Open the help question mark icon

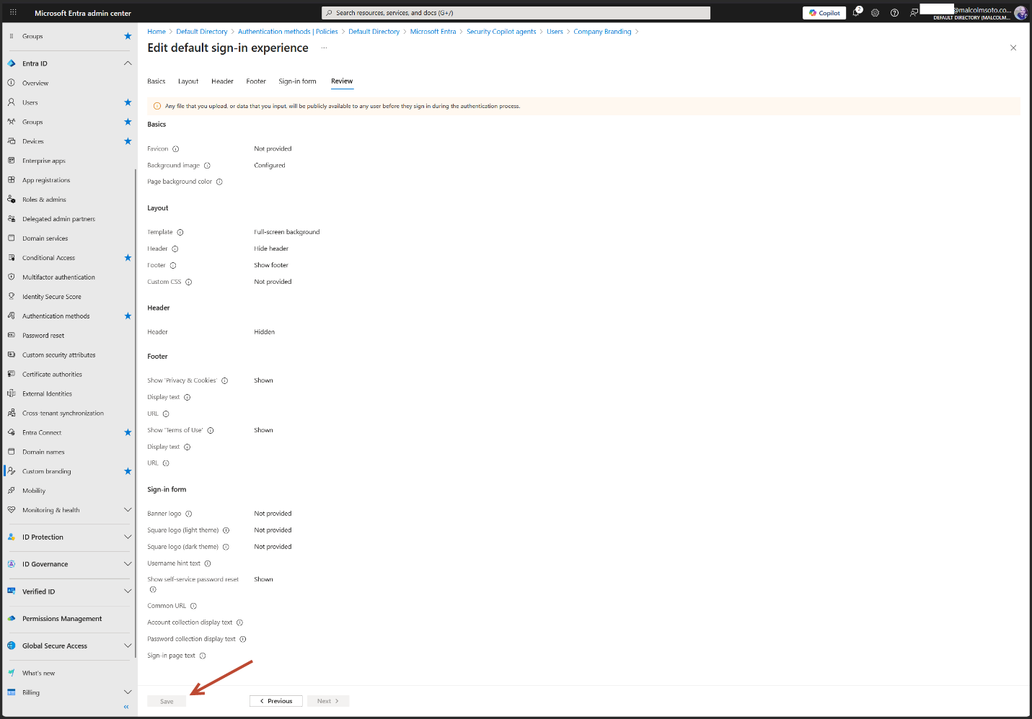coord(894,12)
